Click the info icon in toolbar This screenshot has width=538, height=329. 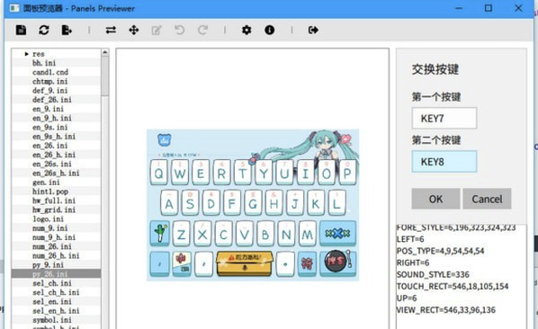pyautogui.click(x=269, y=31)
